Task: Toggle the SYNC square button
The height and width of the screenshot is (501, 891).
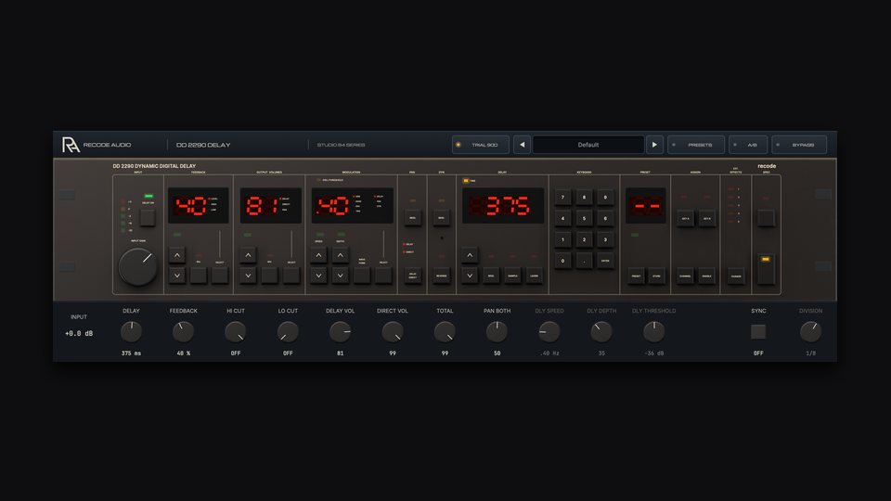Action: coord(758,332)
